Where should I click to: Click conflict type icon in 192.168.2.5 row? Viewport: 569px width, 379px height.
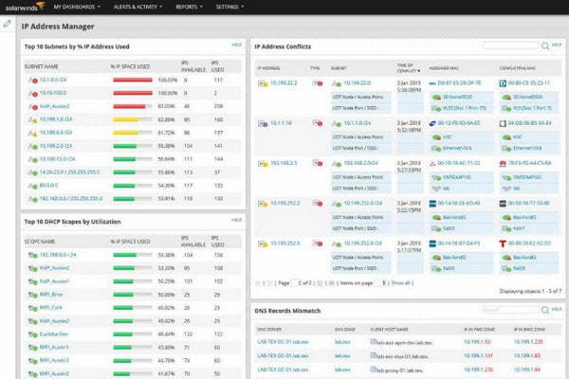pyautogui.click(x=318, y=163)
